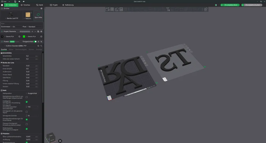Open Nahtposition Ausgerichtet dropdown
The width and height of the screenshot is (266, 143).
coord(32,93)
